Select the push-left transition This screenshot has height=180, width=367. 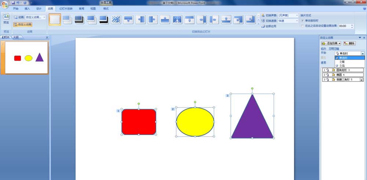tap(201, 20)
